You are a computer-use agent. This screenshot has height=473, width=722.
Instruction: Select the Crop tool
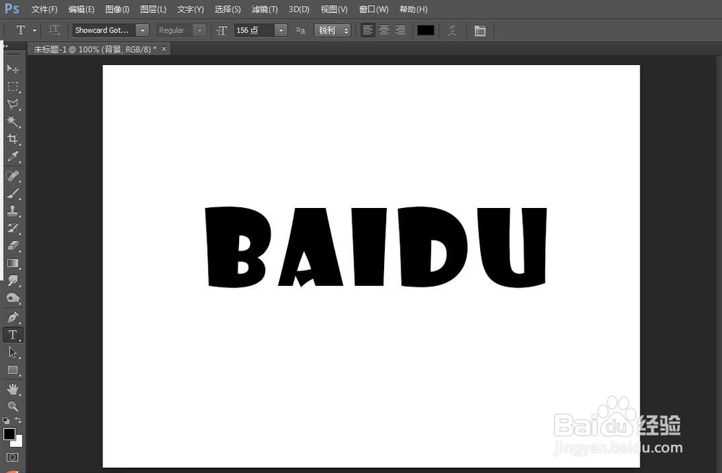tap(12, 139)
